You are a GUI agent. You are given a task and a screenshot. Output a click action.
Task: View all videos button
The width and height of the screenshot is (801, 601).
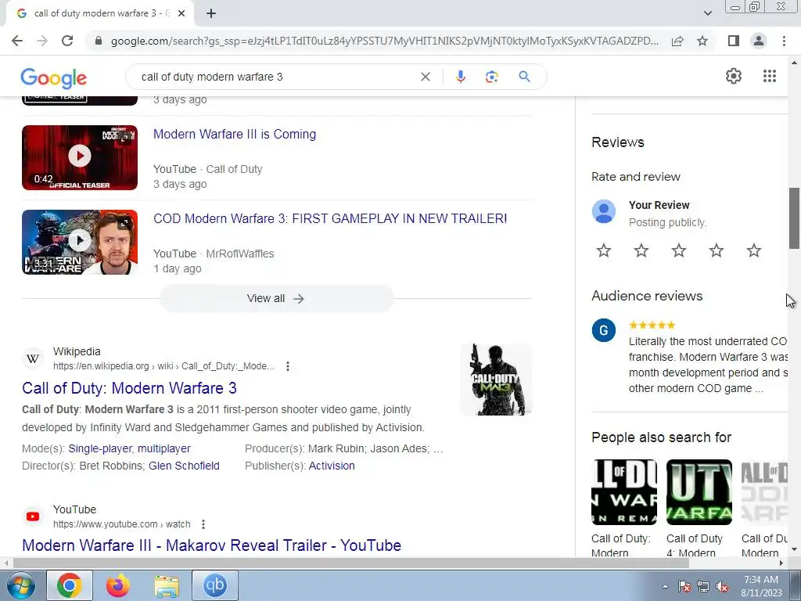[276, 298]
